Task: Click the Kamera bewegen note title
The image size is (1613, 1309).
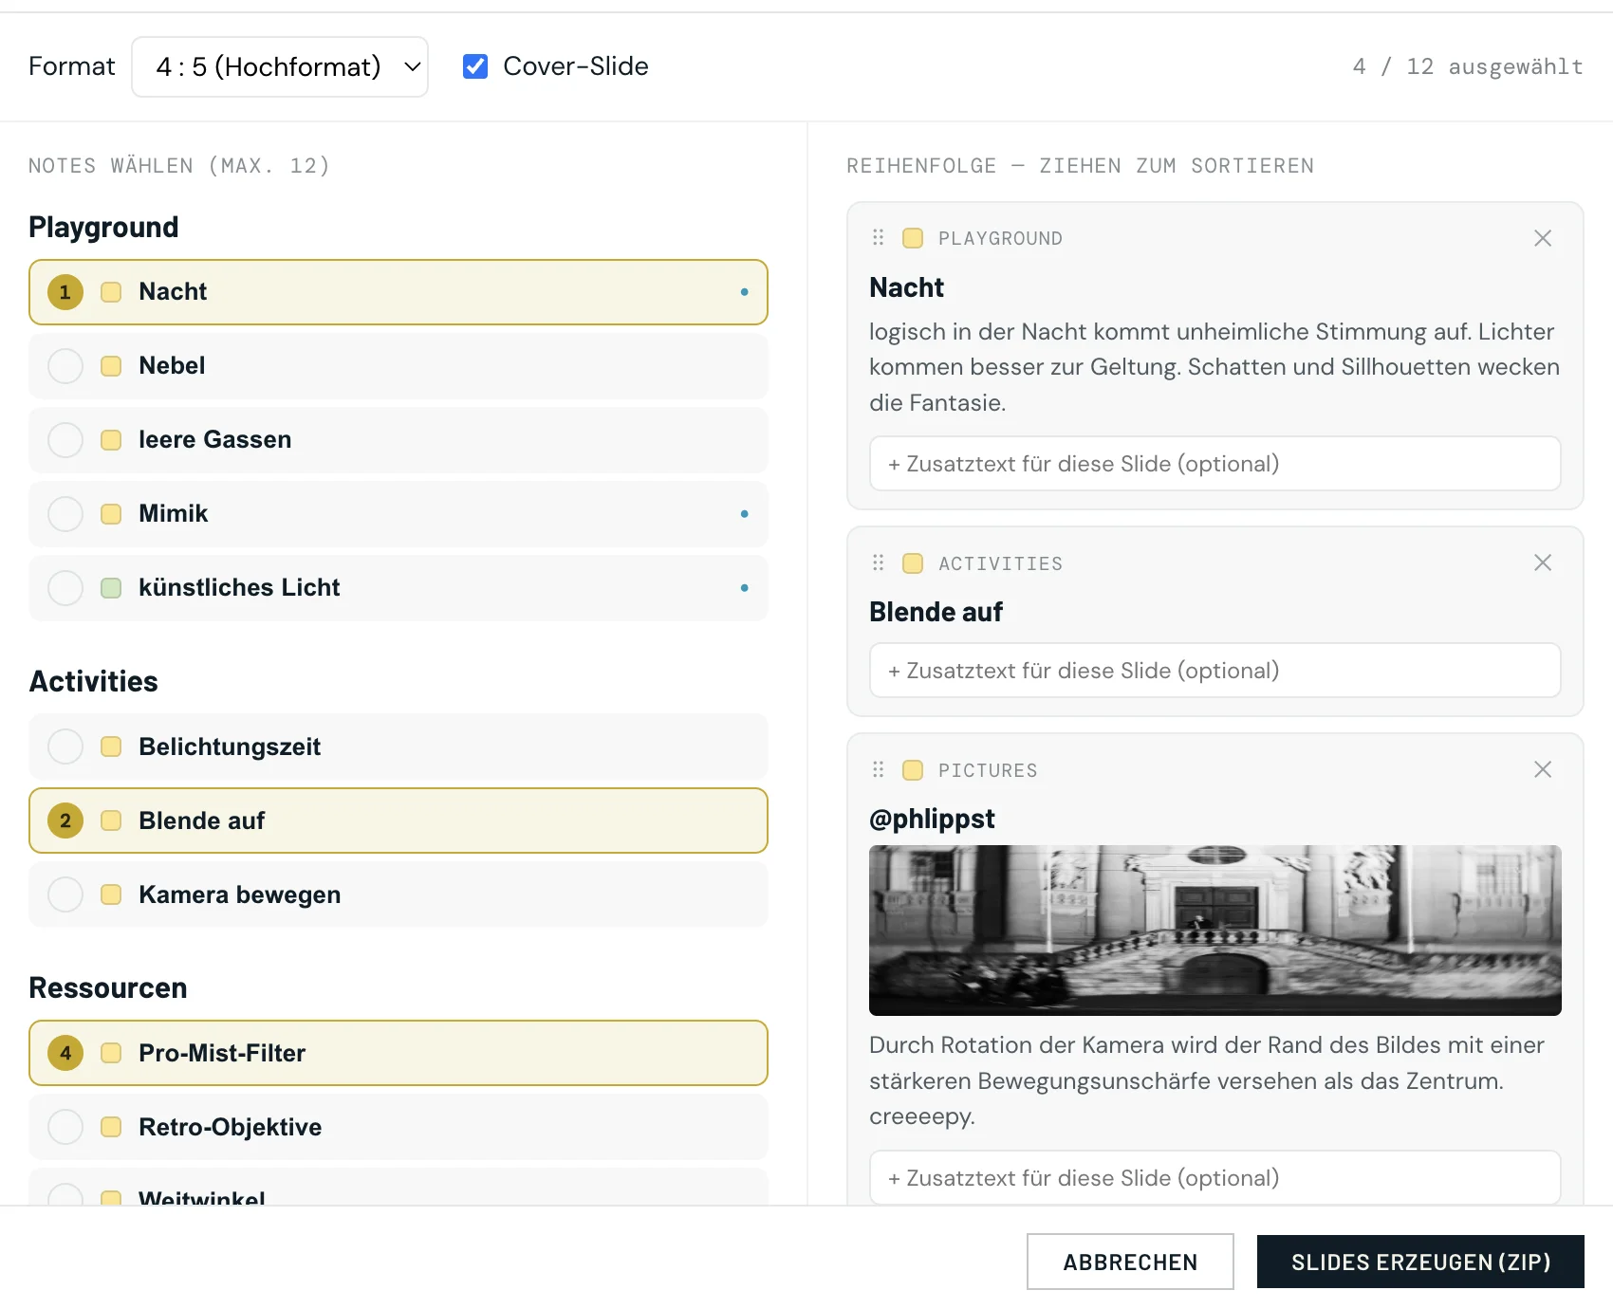Action: pyautogui.click(x=240, y=894)
